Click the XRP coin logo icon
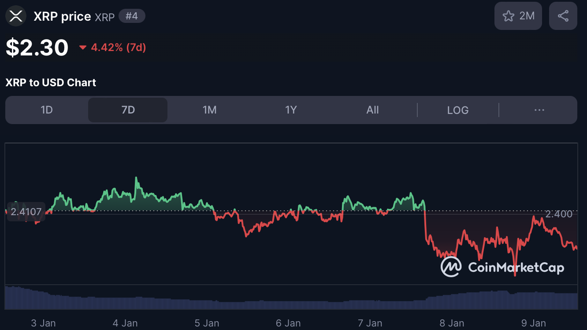This screenshot has width=587, height=330. coord(16,16)
